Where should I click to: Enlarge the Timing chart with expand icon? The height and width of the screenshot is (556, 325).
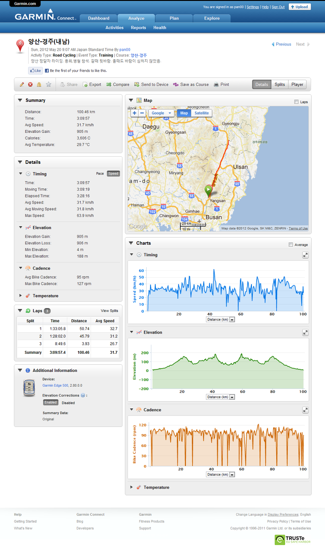(305, 255)
